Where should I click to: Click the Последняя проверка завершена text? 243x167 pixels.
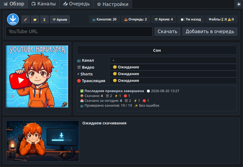(x=114, y=91)
